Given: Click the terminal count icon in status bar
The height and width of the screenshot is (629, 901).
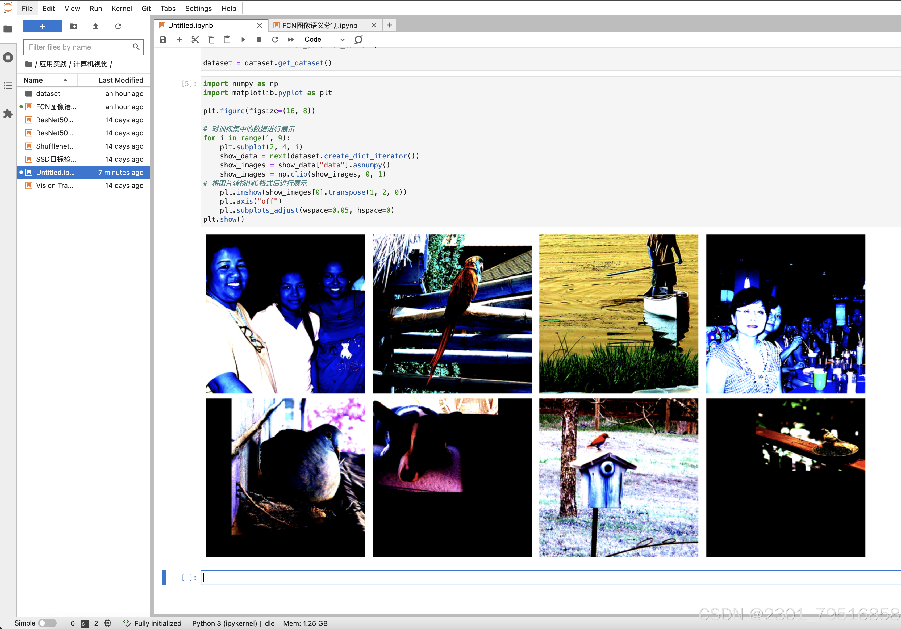Looking at the screenshot, I should [x=85, y=623].
